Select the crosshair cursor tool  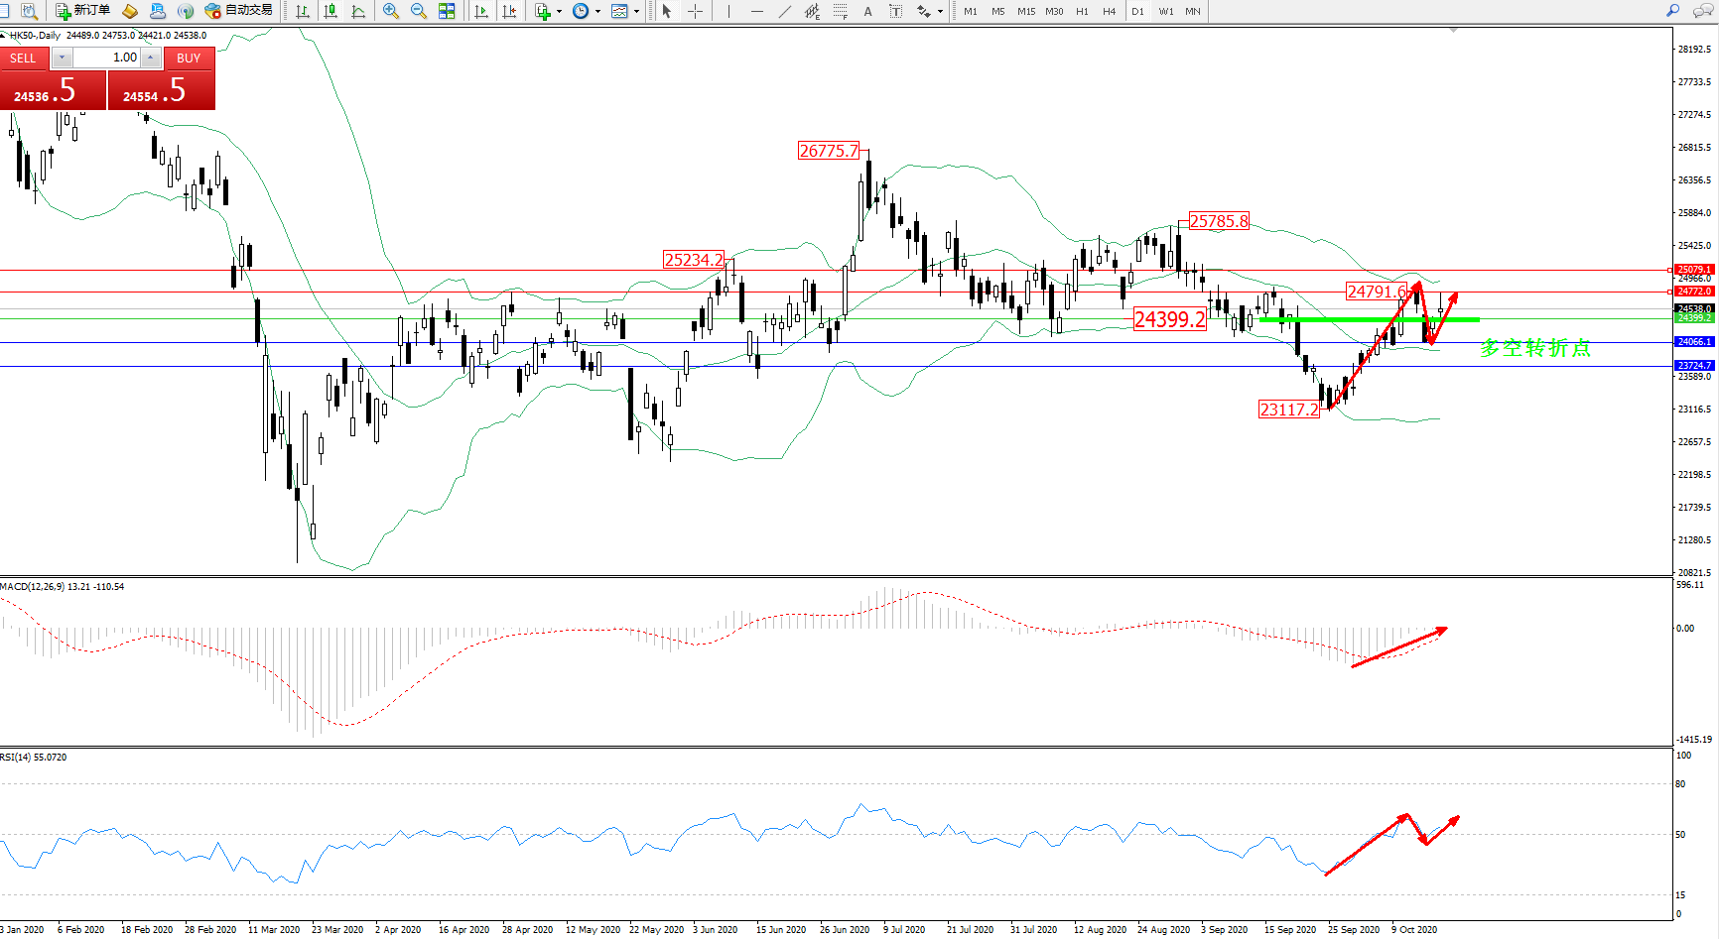[x=696, y=11]
